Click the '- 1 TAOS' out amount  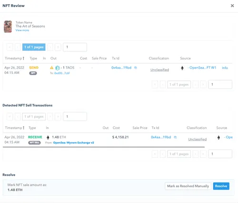pyautogui.click(x=68, y=68)
